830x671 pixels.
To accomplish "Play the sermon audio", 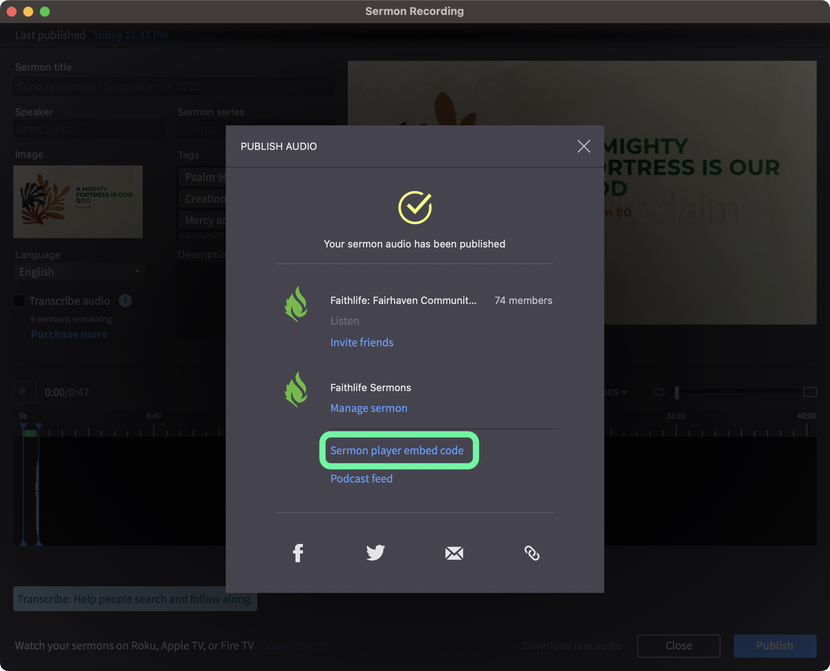I will tap(24, 392).
